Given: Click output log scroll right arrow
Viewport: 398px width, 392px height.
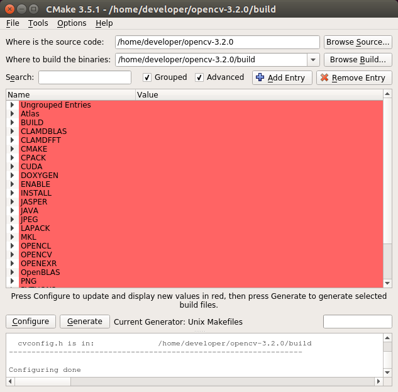Looking at the screenshot, I should pos(379,381).
